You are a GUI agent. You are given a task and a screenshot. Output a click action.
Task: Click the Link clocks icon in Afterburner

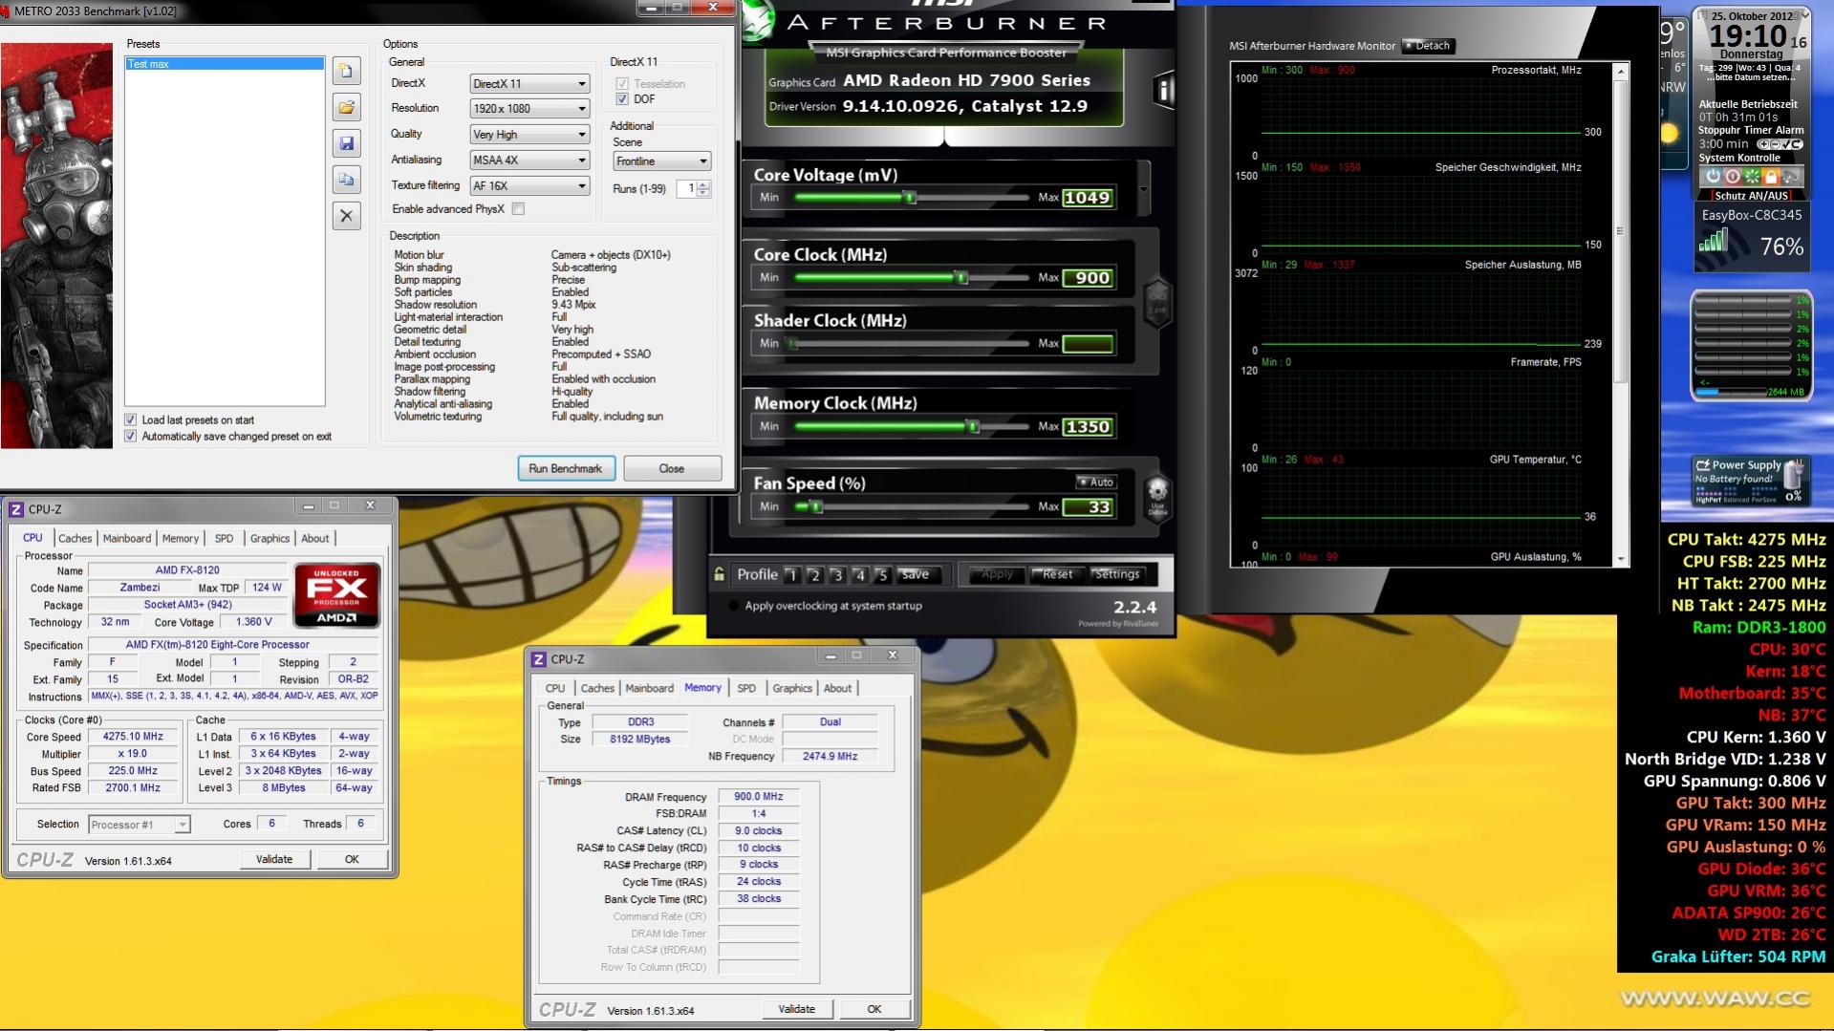[1157, 301]
